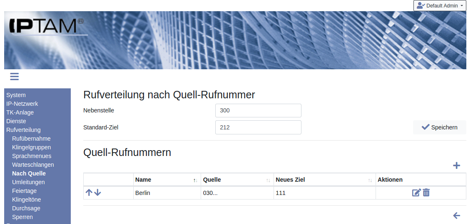The image size is (473, 224).
Task: Move the Berlin entry up
Action: coord(89,192)
